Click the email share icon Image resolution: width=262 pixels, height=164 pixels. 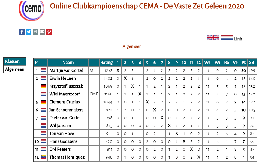42,32
